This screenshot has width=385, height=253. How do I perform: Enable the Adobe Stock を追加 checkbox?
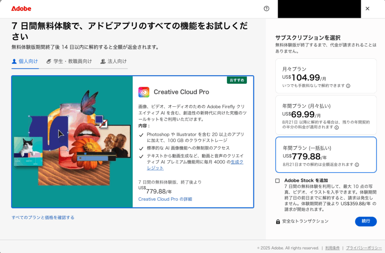(x=277, y=181)
